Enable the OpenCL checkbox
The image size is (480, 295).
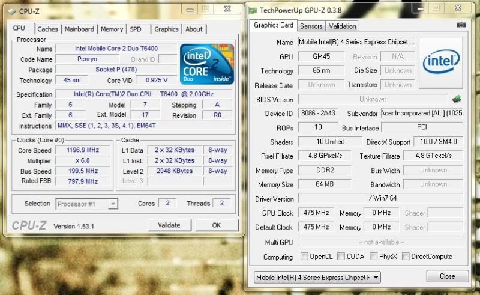304,256
